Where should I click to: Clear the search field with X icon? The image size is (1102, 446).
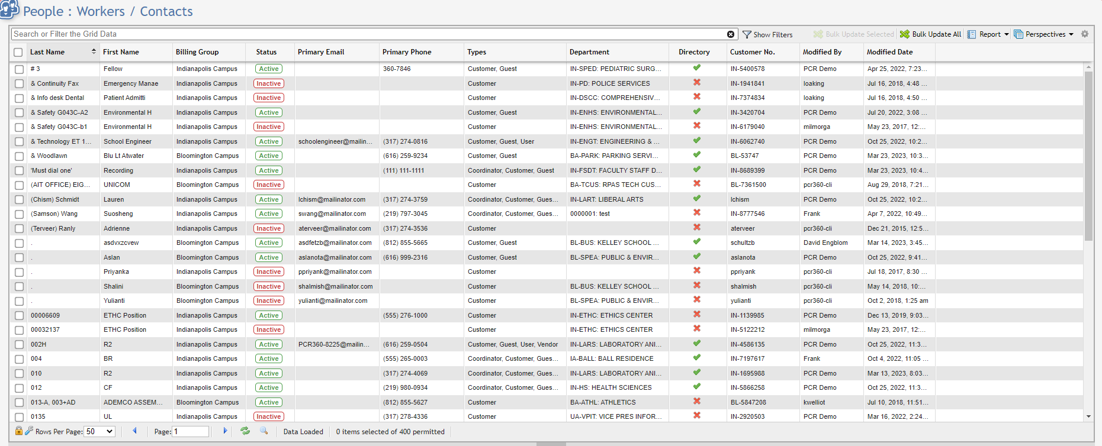[731, 34]
